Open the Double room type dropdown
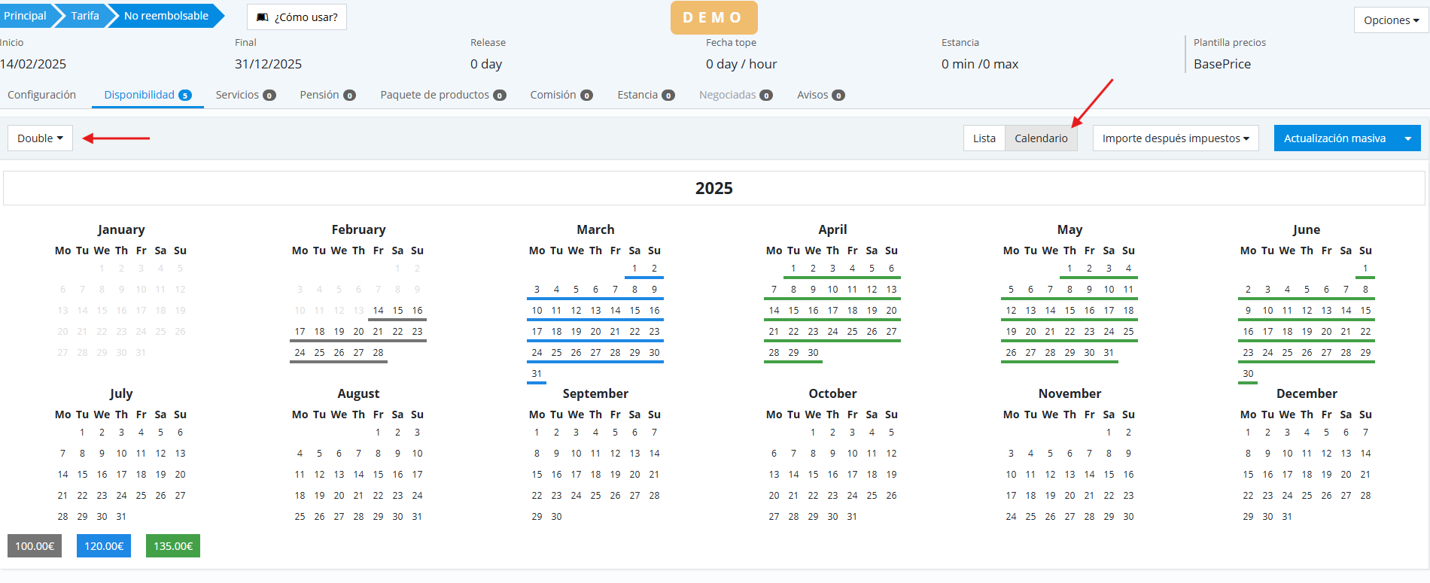Image resolution: width=1430 pixels, height=583 pixels. click(x=40, y=138)
